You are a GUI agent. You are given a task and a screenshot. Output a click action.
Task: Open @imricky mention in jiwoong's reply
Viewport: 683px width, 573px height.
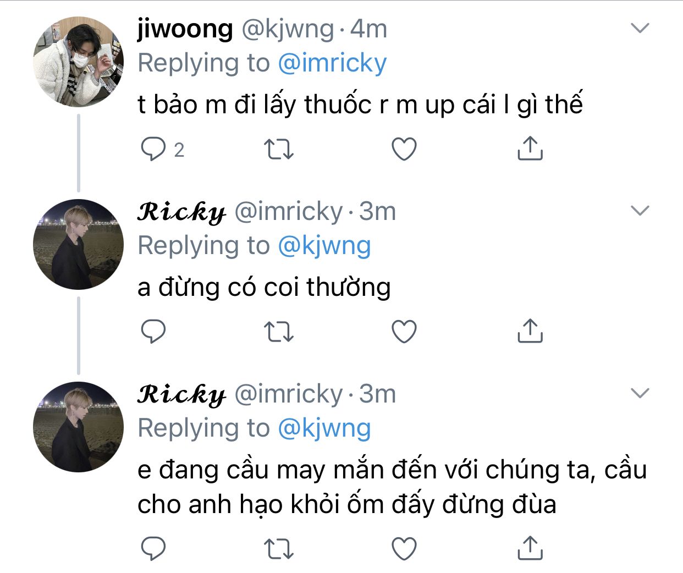[x=332, y=63]
